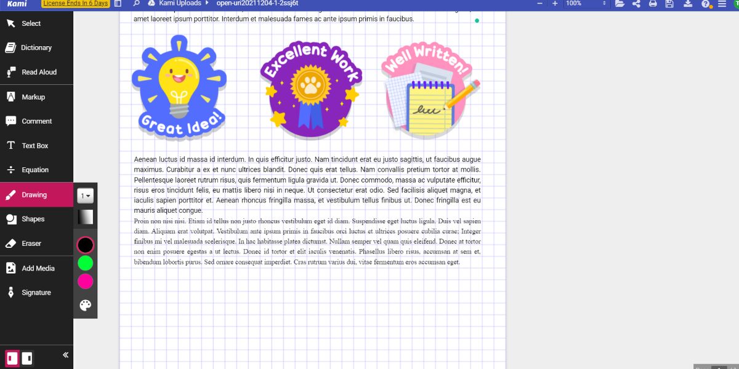Pick the green drawing color swatch
Screen dimensions: 739x369
[x=85, y=263]
